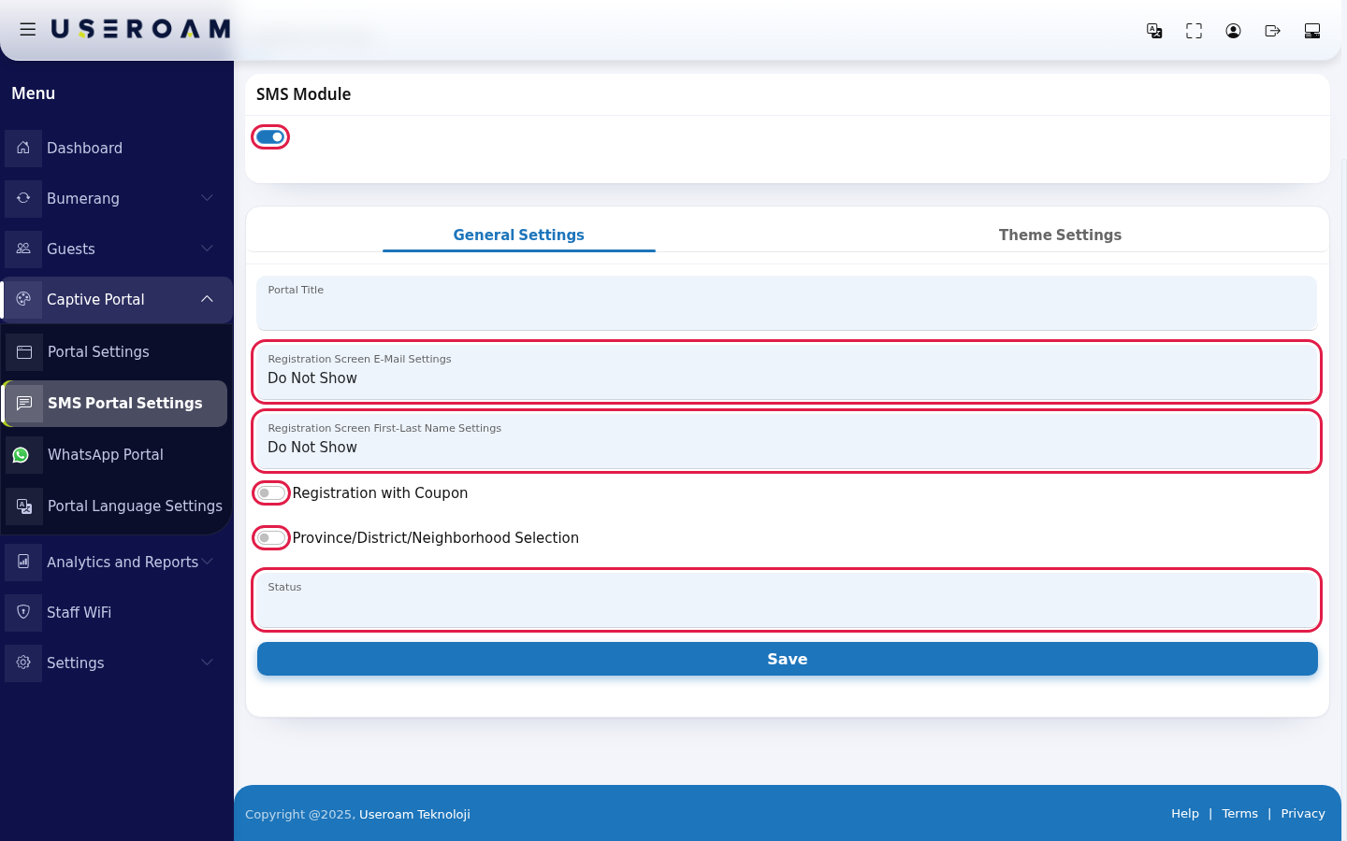1347x841 pixels.
Task: Open the Status dropdown
Action: point(787,599)
